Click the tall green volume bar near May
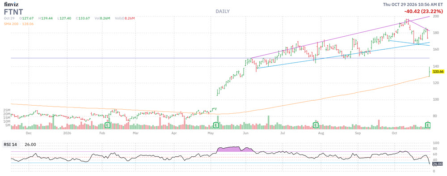 tap(218, 123)
